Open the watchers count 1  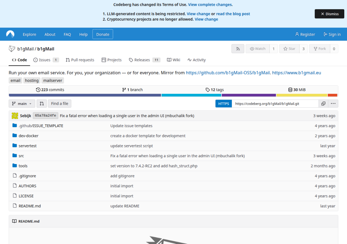(x=273, y=49)
